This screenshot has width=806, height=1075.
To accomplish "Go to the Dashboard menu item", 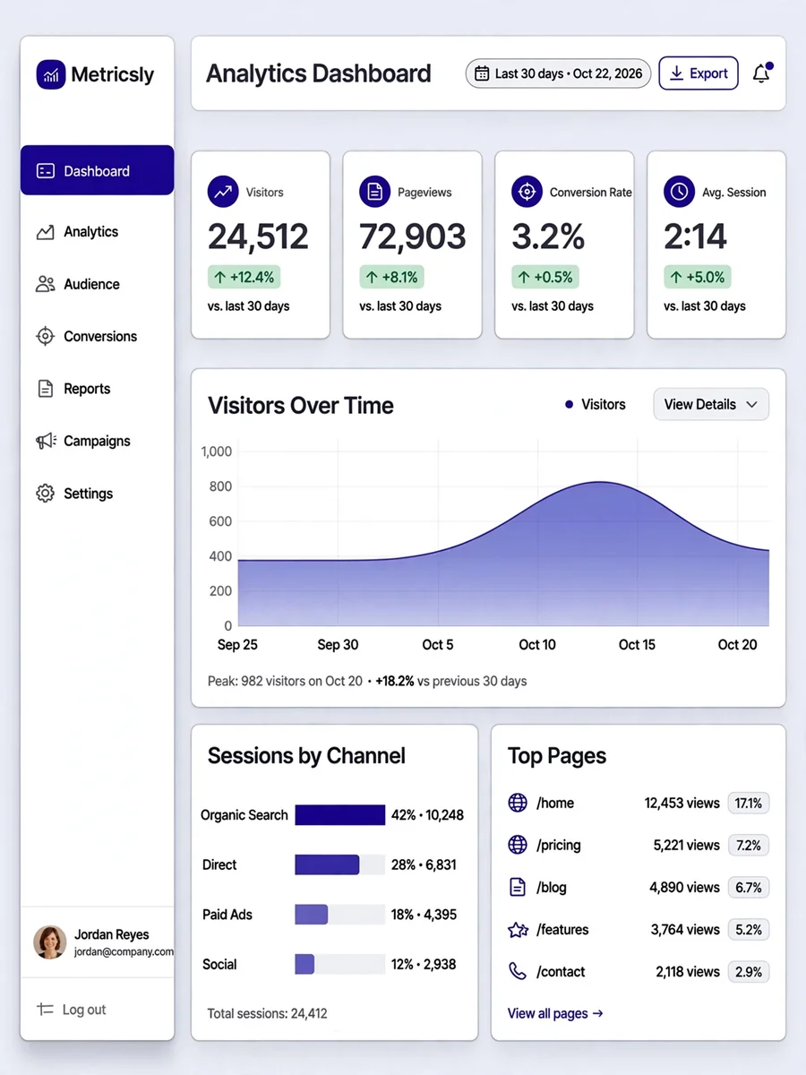I will tap(97, 170).
